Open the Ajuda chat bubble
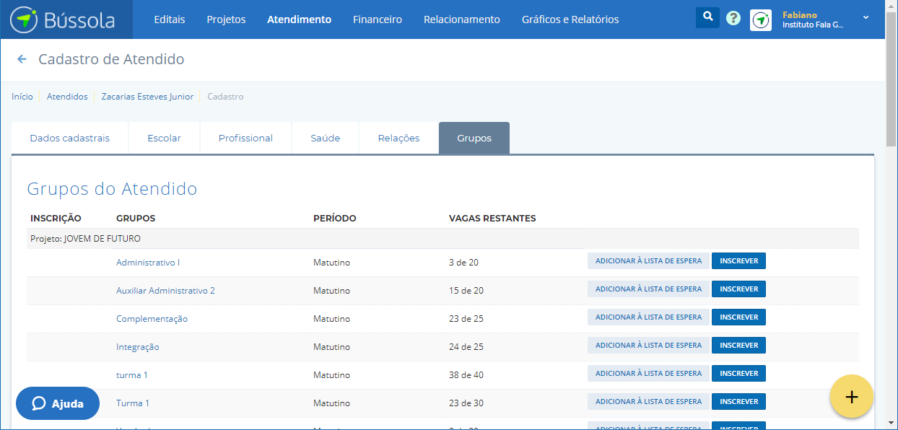This screenshot has height=430, width=898. point(58,403)
